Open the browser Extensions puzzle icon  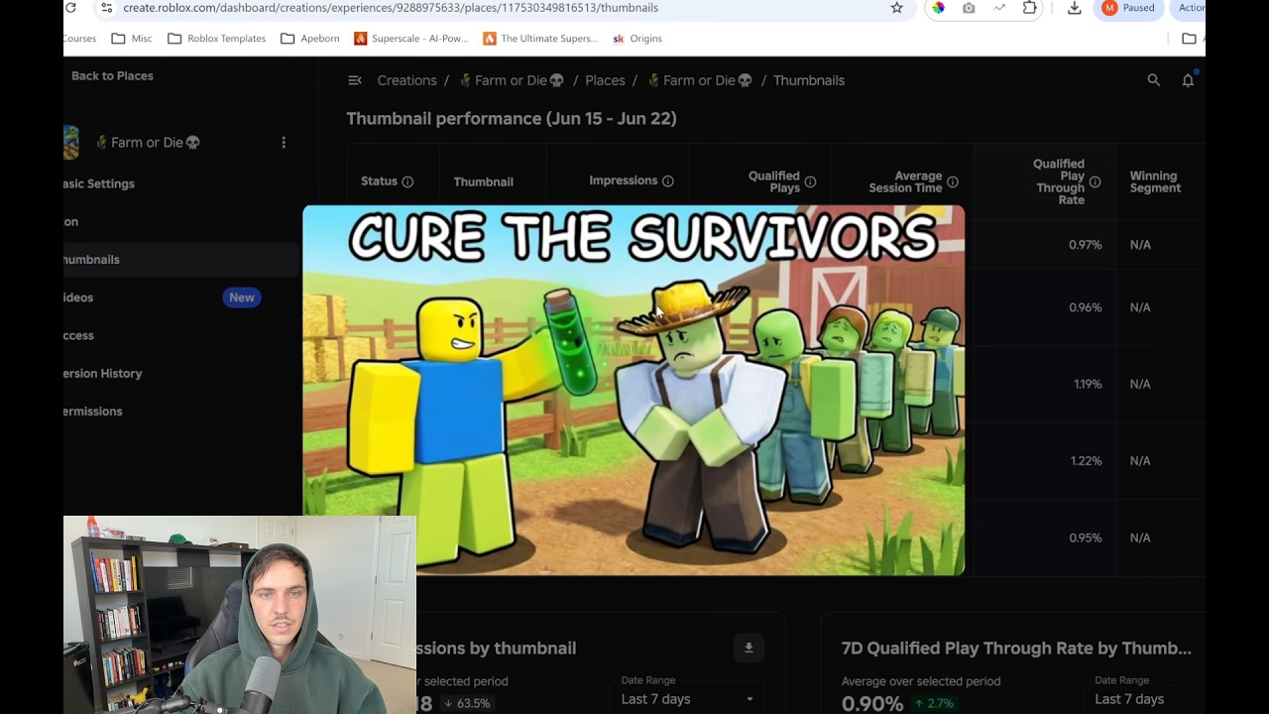(1030, 8)
